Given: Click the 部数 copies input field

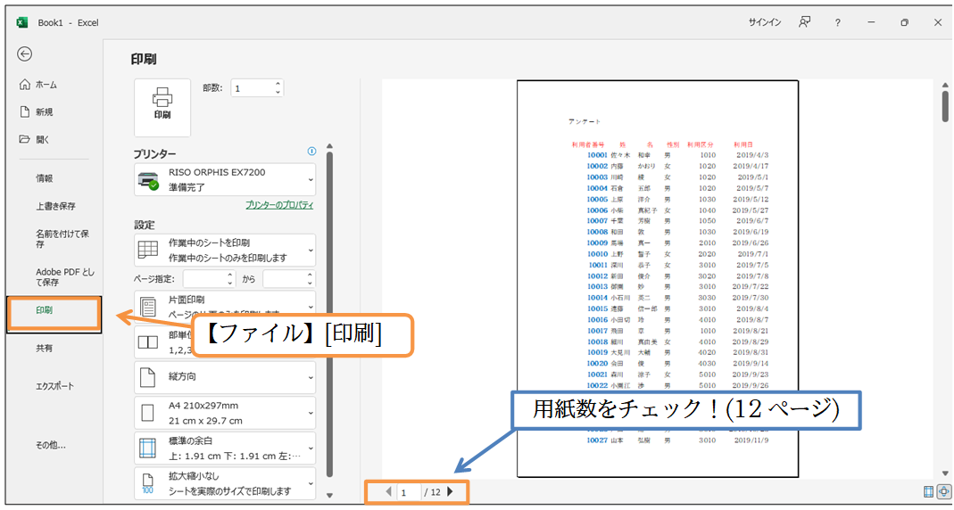Looking at the screenshot, I should point(252,88).
